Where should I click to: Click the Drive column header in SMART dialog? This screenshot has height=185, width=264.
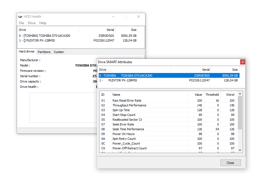pyautogui.click(x=134, y=70)
